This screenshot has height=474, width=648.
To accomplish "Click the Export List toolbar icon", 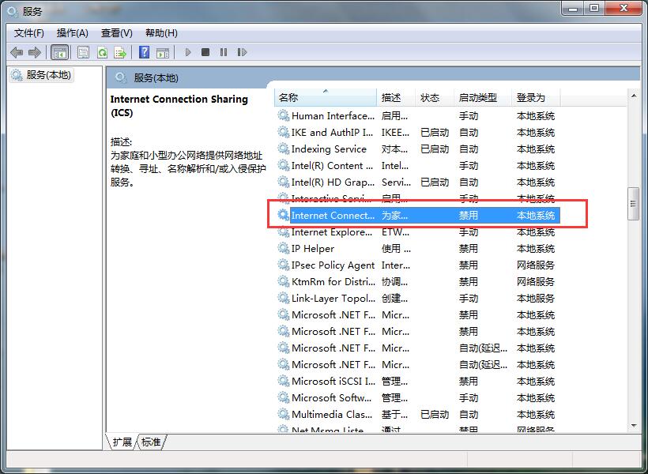I will (120, 52).
